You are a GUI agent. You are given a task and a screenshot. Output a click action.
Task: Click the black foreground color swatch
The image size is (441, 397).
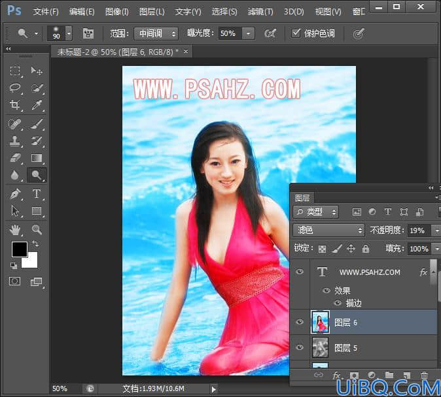[x=20, y=249]
